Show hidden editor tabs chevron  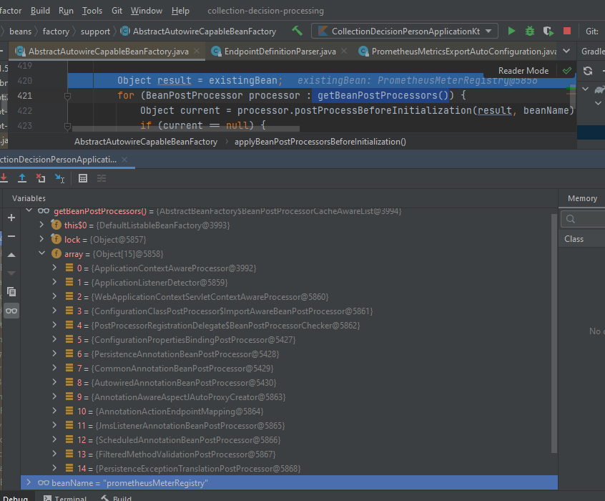pyautogui.click(x=566, y=51)
